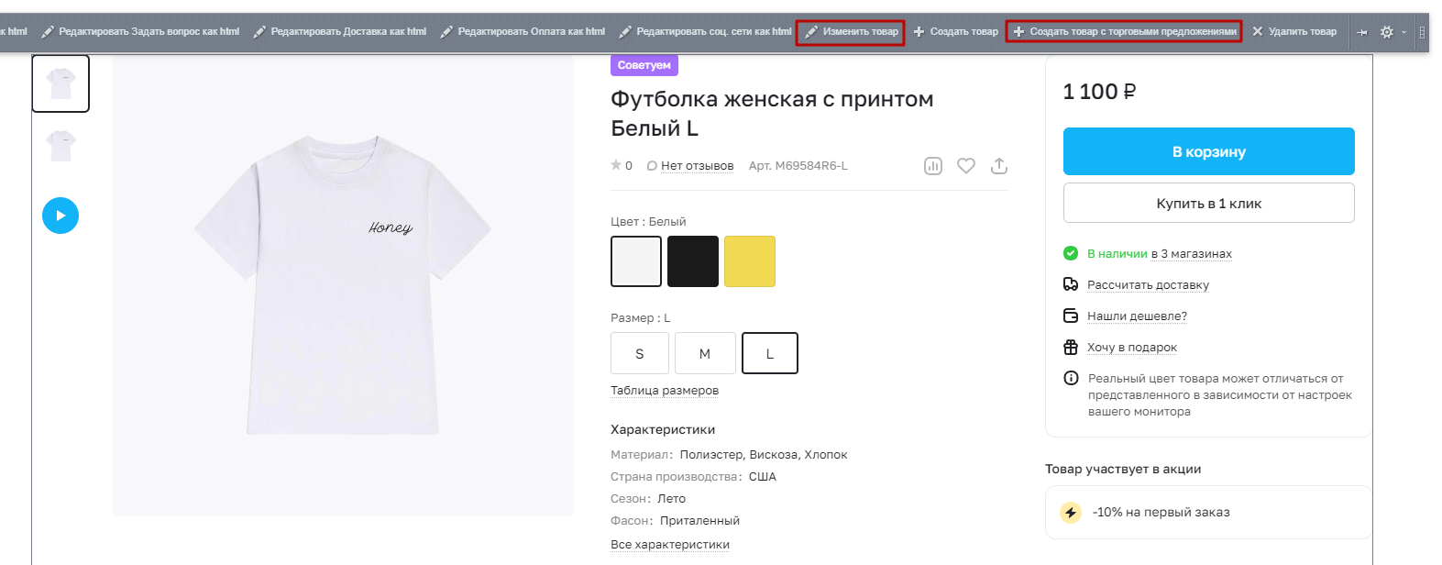Click the comment bubble icon beside reviews
This screenshot has width=1442, height=565.
(652, 166)
